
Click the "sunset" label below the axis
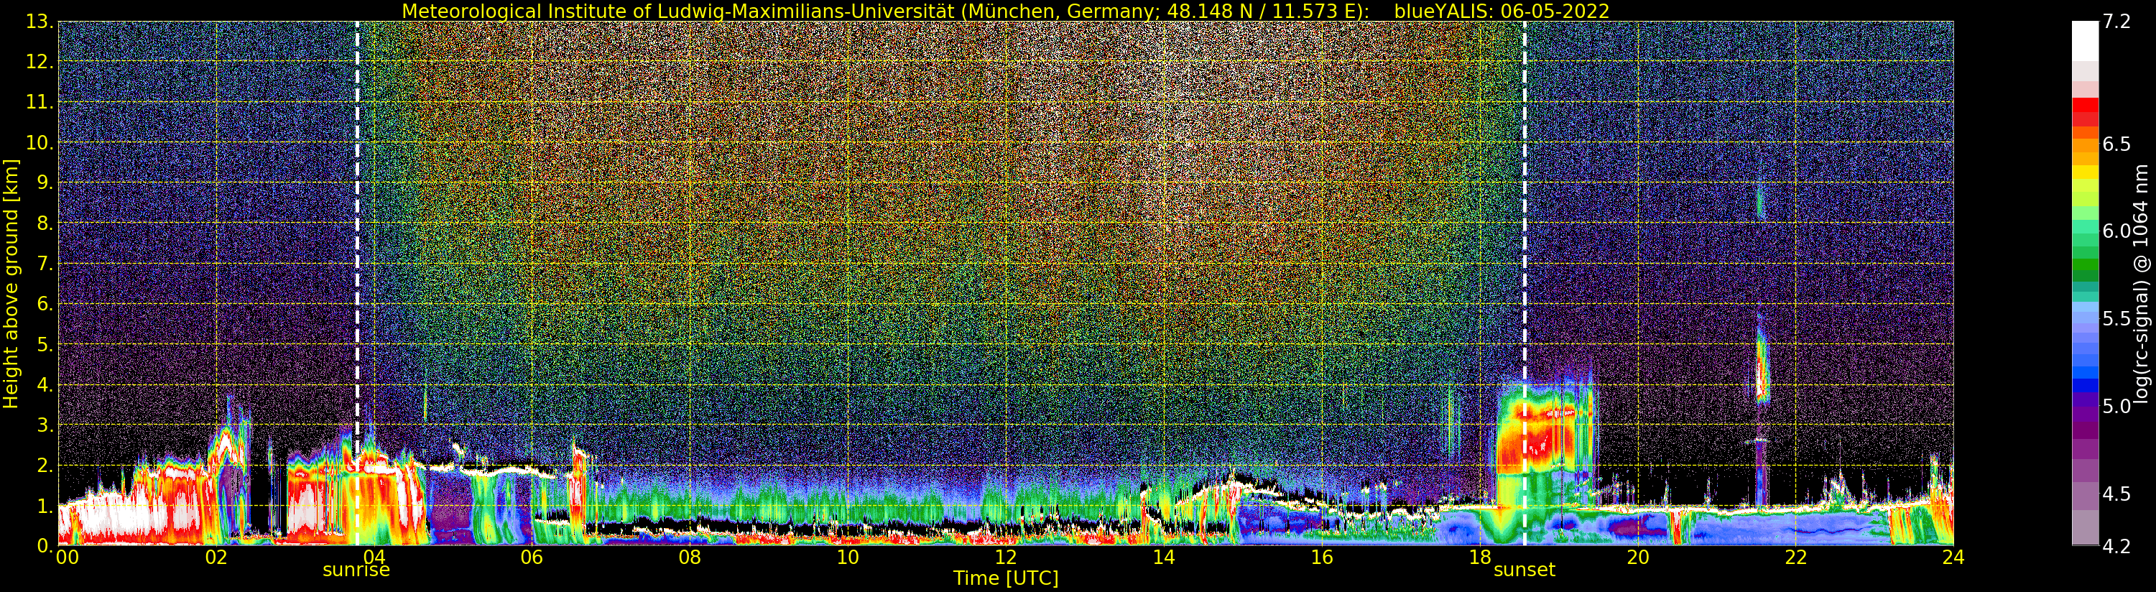tap(1524, 570)
